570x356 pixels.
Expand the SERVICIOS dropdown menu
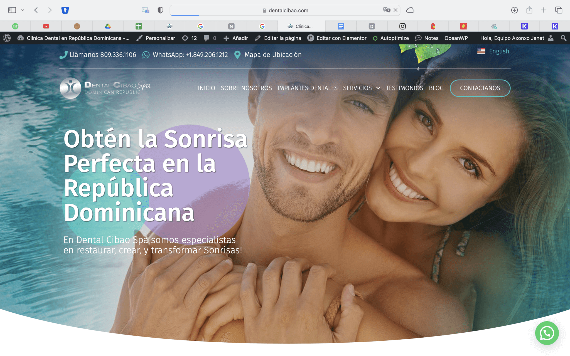(362, 88)
